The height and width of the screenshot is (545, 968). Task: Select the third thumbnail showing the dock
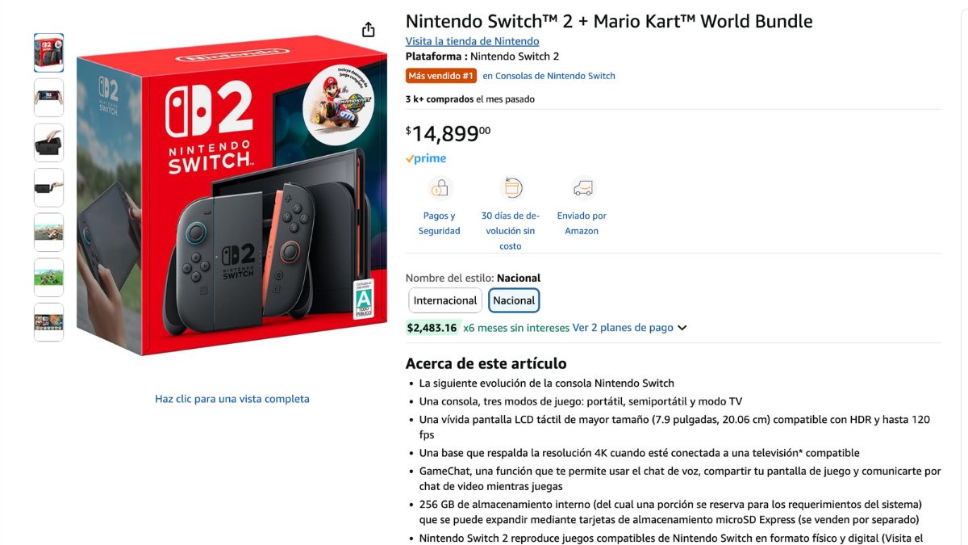point(48,143)
